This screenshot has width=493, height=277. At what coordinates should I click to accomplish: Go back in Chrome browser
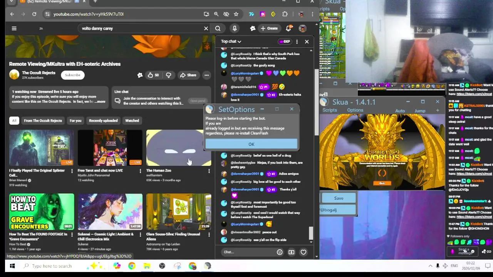[12, 14]
